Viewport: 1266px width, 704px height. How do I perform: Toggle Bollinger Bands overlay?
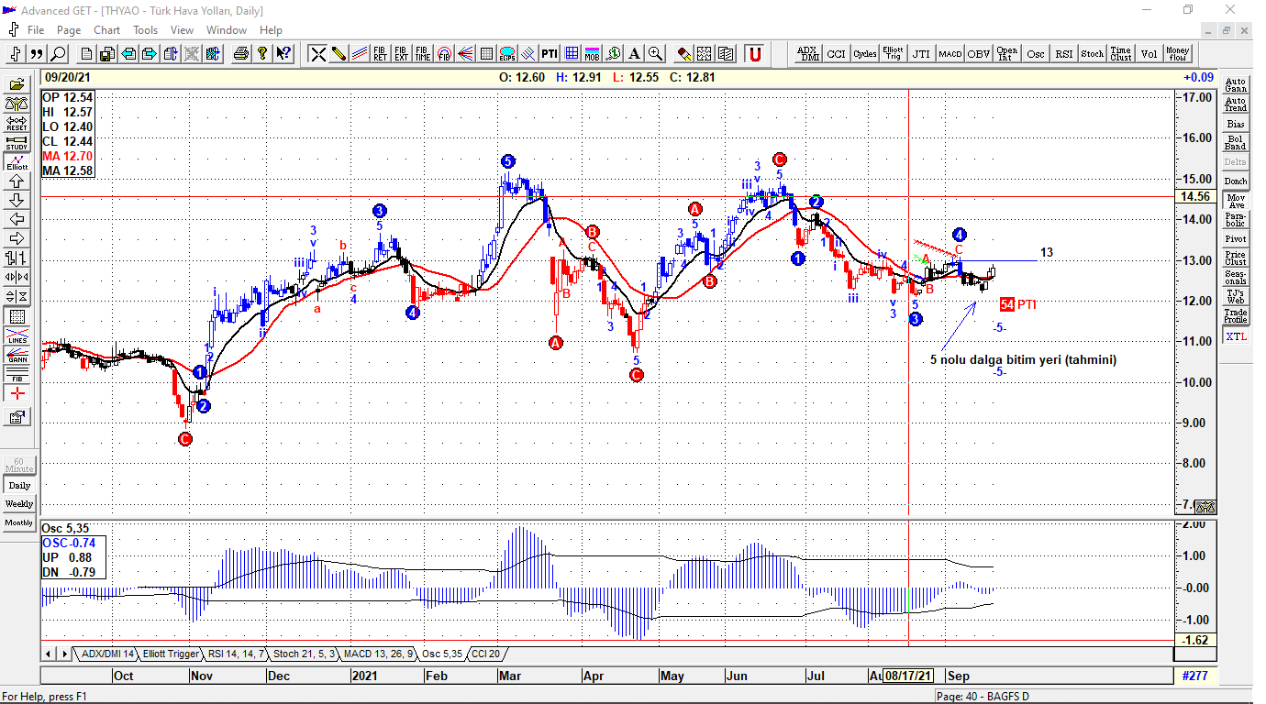click(1236, 142)
